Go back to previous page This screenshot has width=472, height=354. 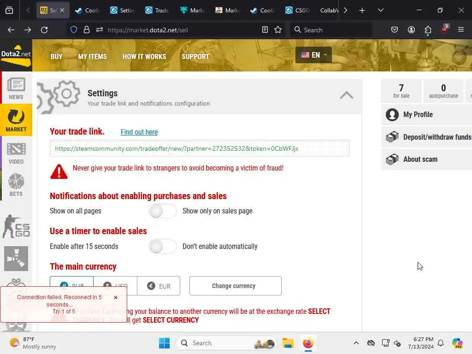click(x=11, y=30)
